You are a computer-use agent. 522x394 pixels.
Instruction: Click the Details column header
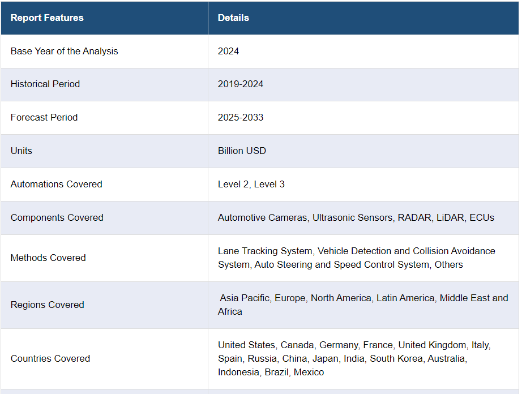pyautogui.click(x=233, y=18)
